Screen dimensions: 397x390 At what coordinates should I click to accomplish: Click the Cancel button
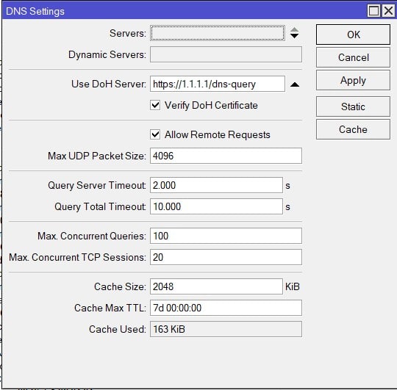[x=353, y=57]
